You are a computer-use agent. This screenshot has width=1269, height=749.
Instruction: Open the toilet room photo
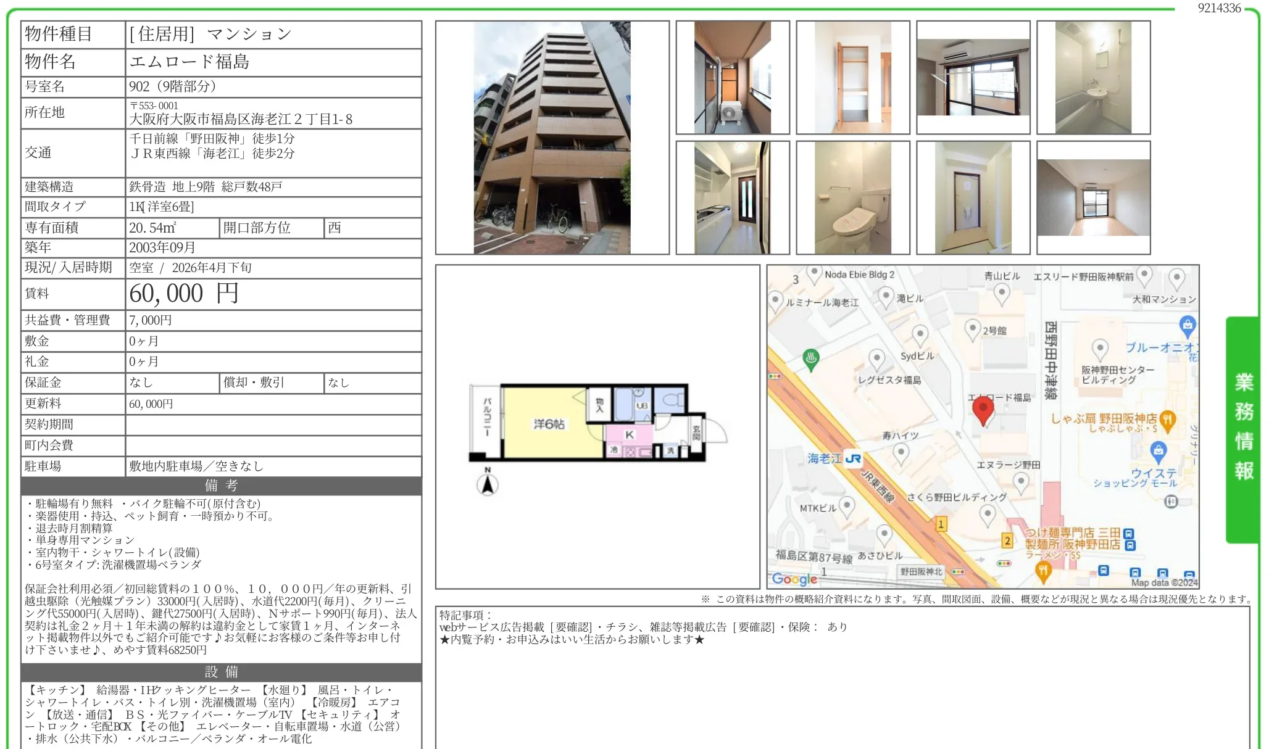pos(852,198)
